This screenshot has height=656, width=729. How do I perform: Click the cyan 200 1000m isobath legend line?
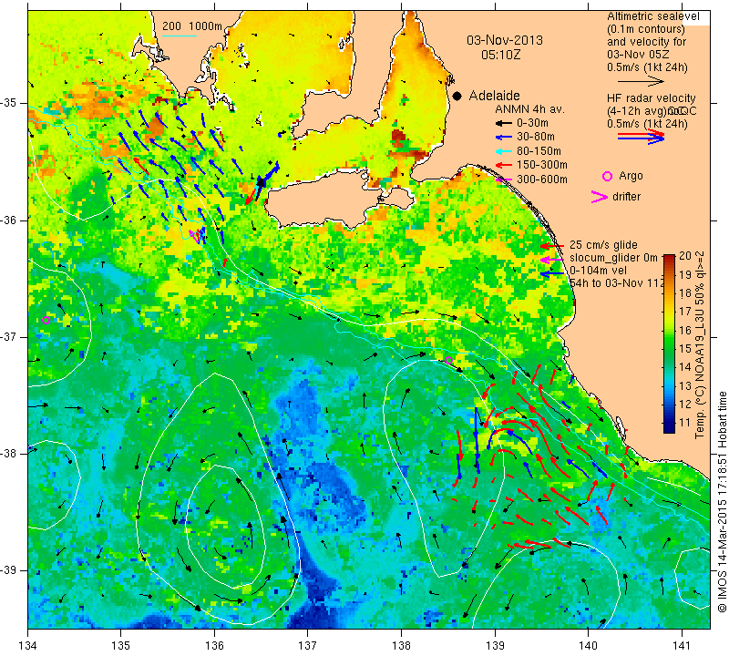pos(180,36)
